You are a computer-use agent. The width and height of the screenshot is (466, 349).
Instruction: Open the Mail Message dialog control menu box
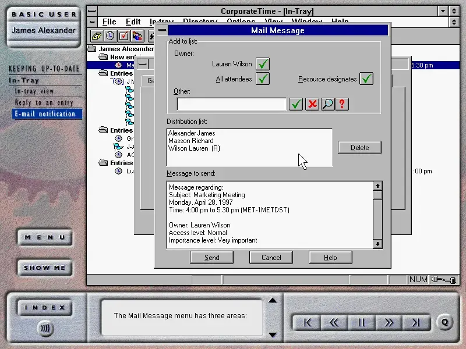[163, 30]
